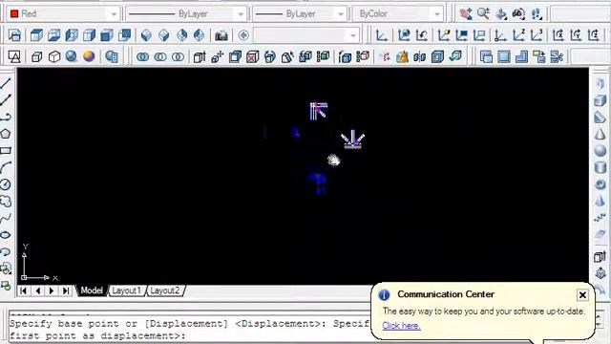
Task: Open the Constrained Orbit flyout
Action: click(x=501, y=14)
